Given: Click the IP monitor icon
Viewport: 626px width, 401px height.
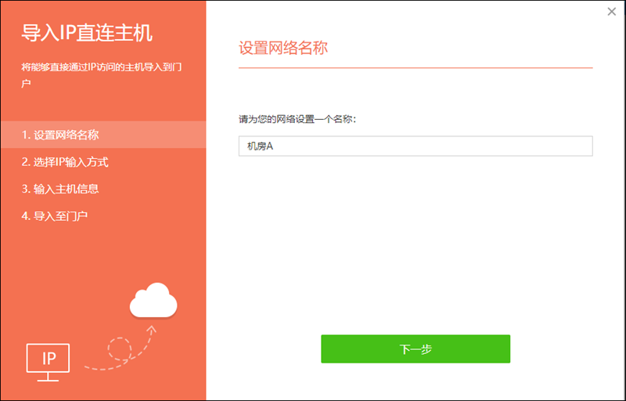Looking at the screenshot, I should click(x=49, y=359).
